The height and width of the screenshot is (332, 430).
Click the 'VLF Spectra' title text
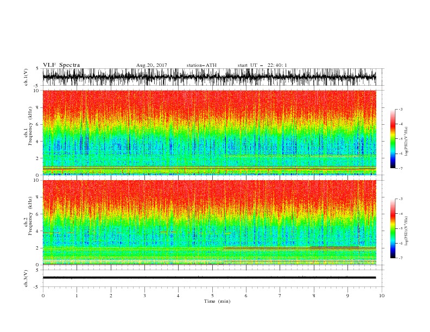point(61,65)
